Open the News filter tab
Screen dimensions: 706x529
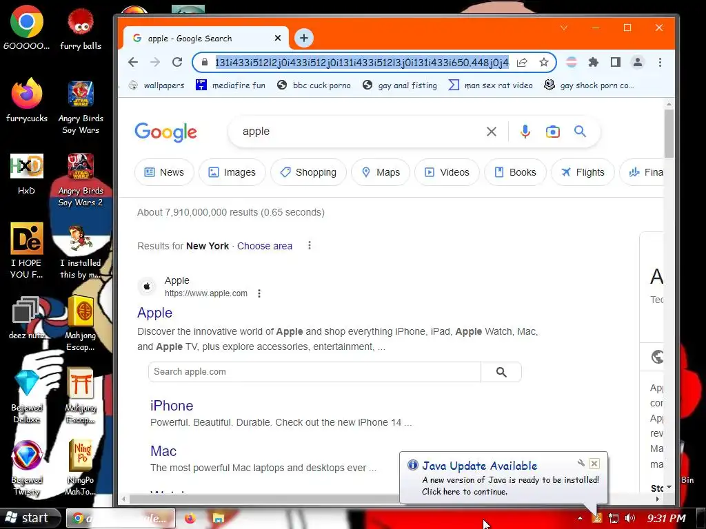164,172
